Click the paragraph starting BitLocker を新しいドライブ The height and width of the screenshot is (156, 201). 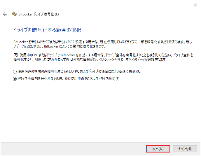pos(103,44)
